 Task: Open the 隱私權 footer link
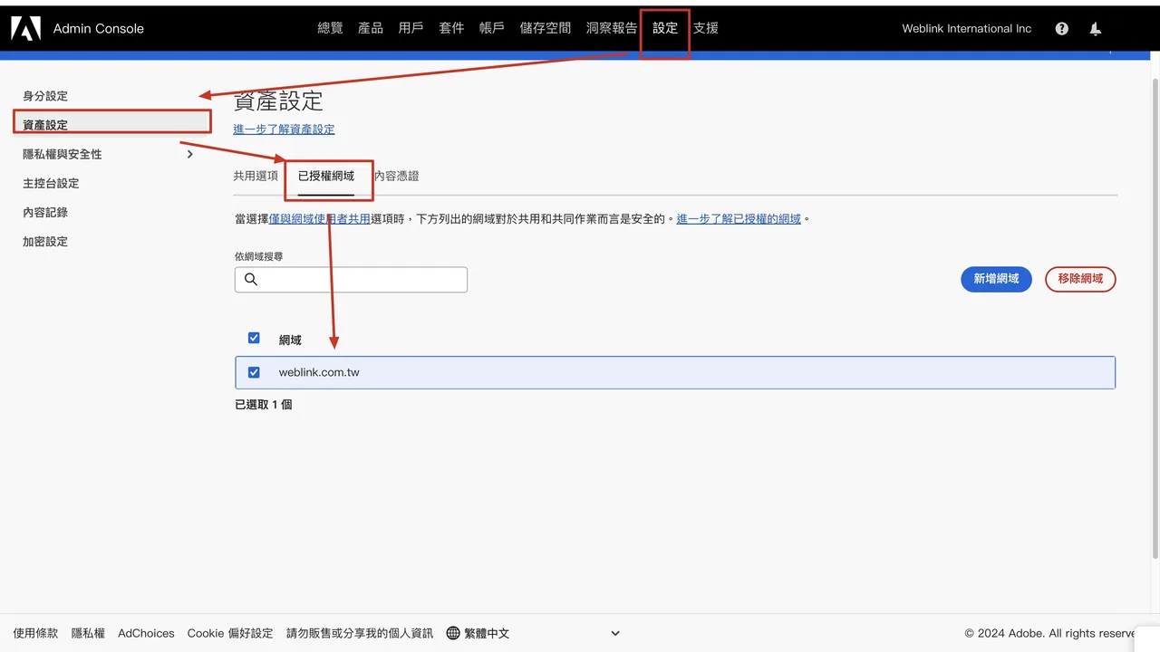click(88, 633)
